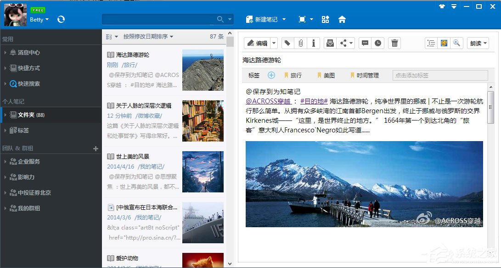Delete the note using the trash icon
Image resolution: width=501 pixels, height=268 pixels.
click(394, 43)
